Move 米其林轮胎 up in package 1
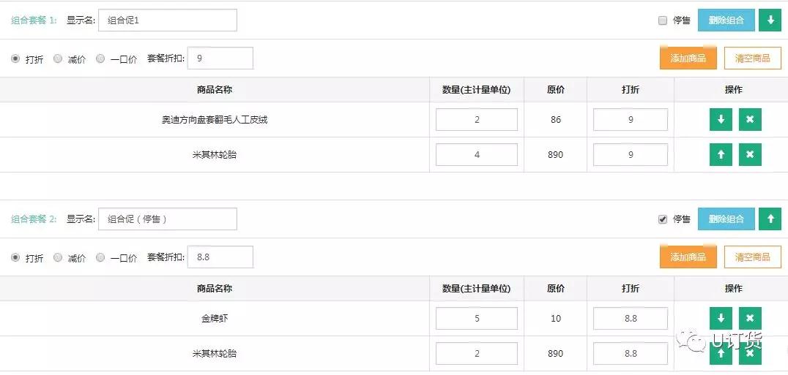 [721, 154]
